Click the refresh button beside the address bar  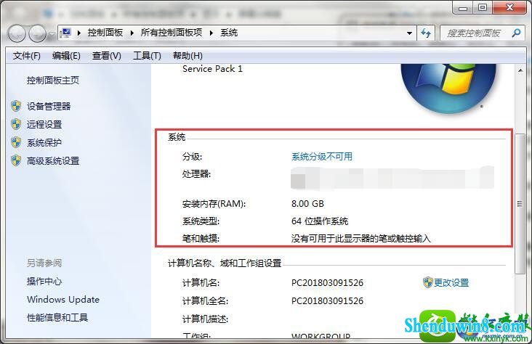coord(426,33)
